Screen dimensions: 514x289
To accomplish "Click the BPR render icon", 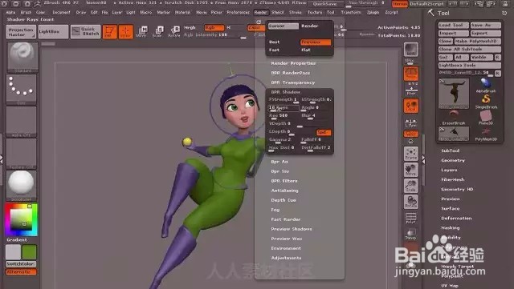I will click(x=411, y=50).
